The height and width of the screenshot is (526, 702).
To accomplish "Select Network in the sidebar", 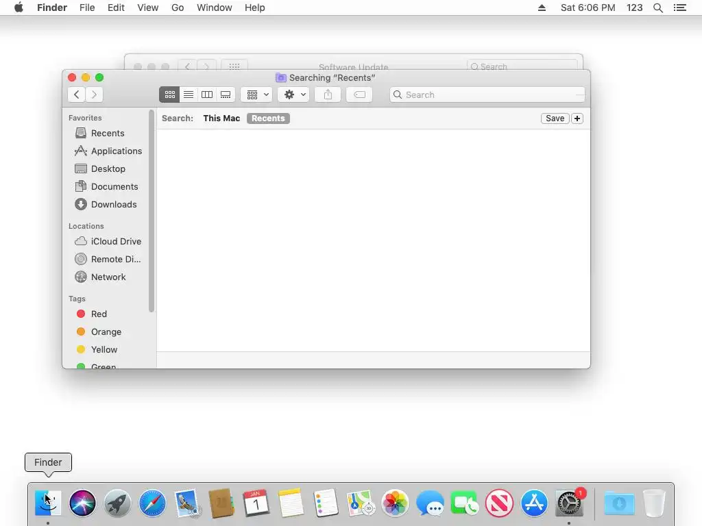I will click(x=108, y=277).
